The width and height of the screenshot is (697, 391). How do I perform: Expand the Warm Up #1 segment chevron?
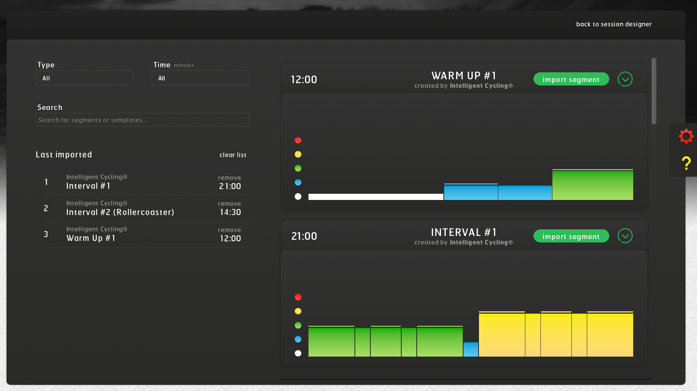tap(625, 79)
